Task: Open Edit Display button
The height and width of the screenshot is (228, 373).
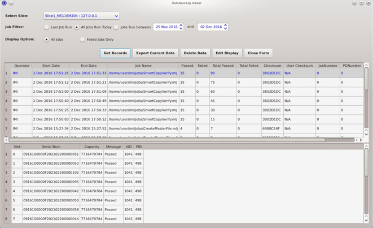Action: click(227, 53)
